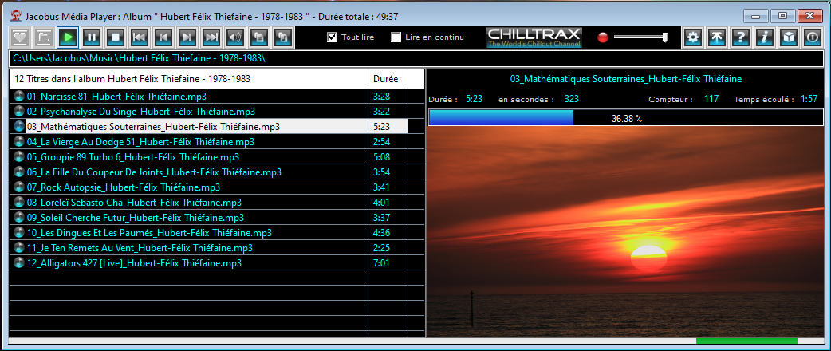Click the speaker sound icon
831x351 pixels.
(235, 37)
